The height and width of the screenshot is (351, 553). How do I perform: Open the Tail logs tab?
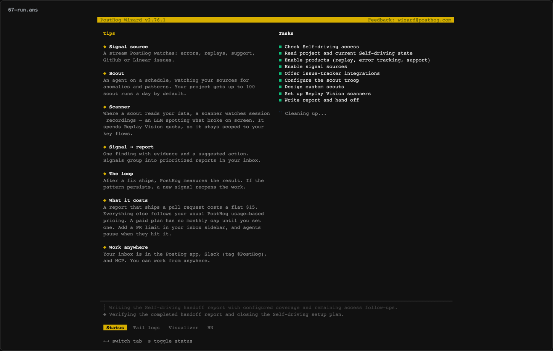tap(146, 328)
